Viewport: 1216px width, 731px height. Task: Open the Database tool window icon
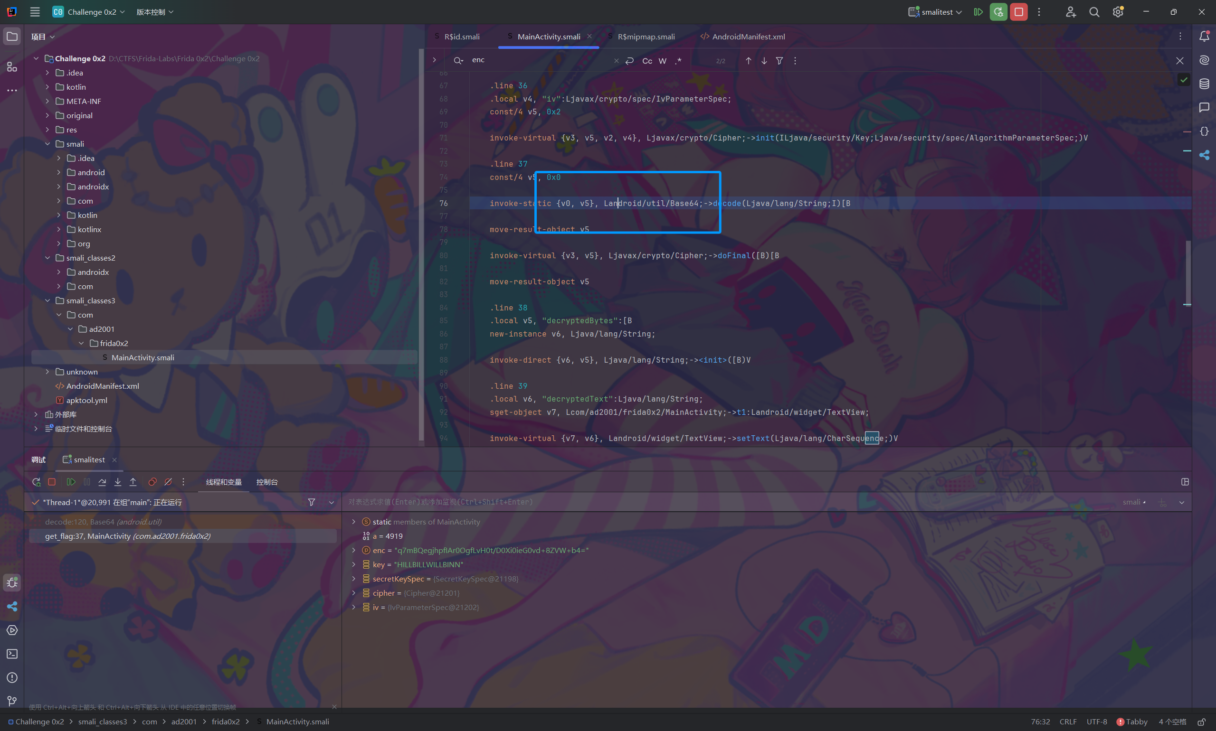1204,84
